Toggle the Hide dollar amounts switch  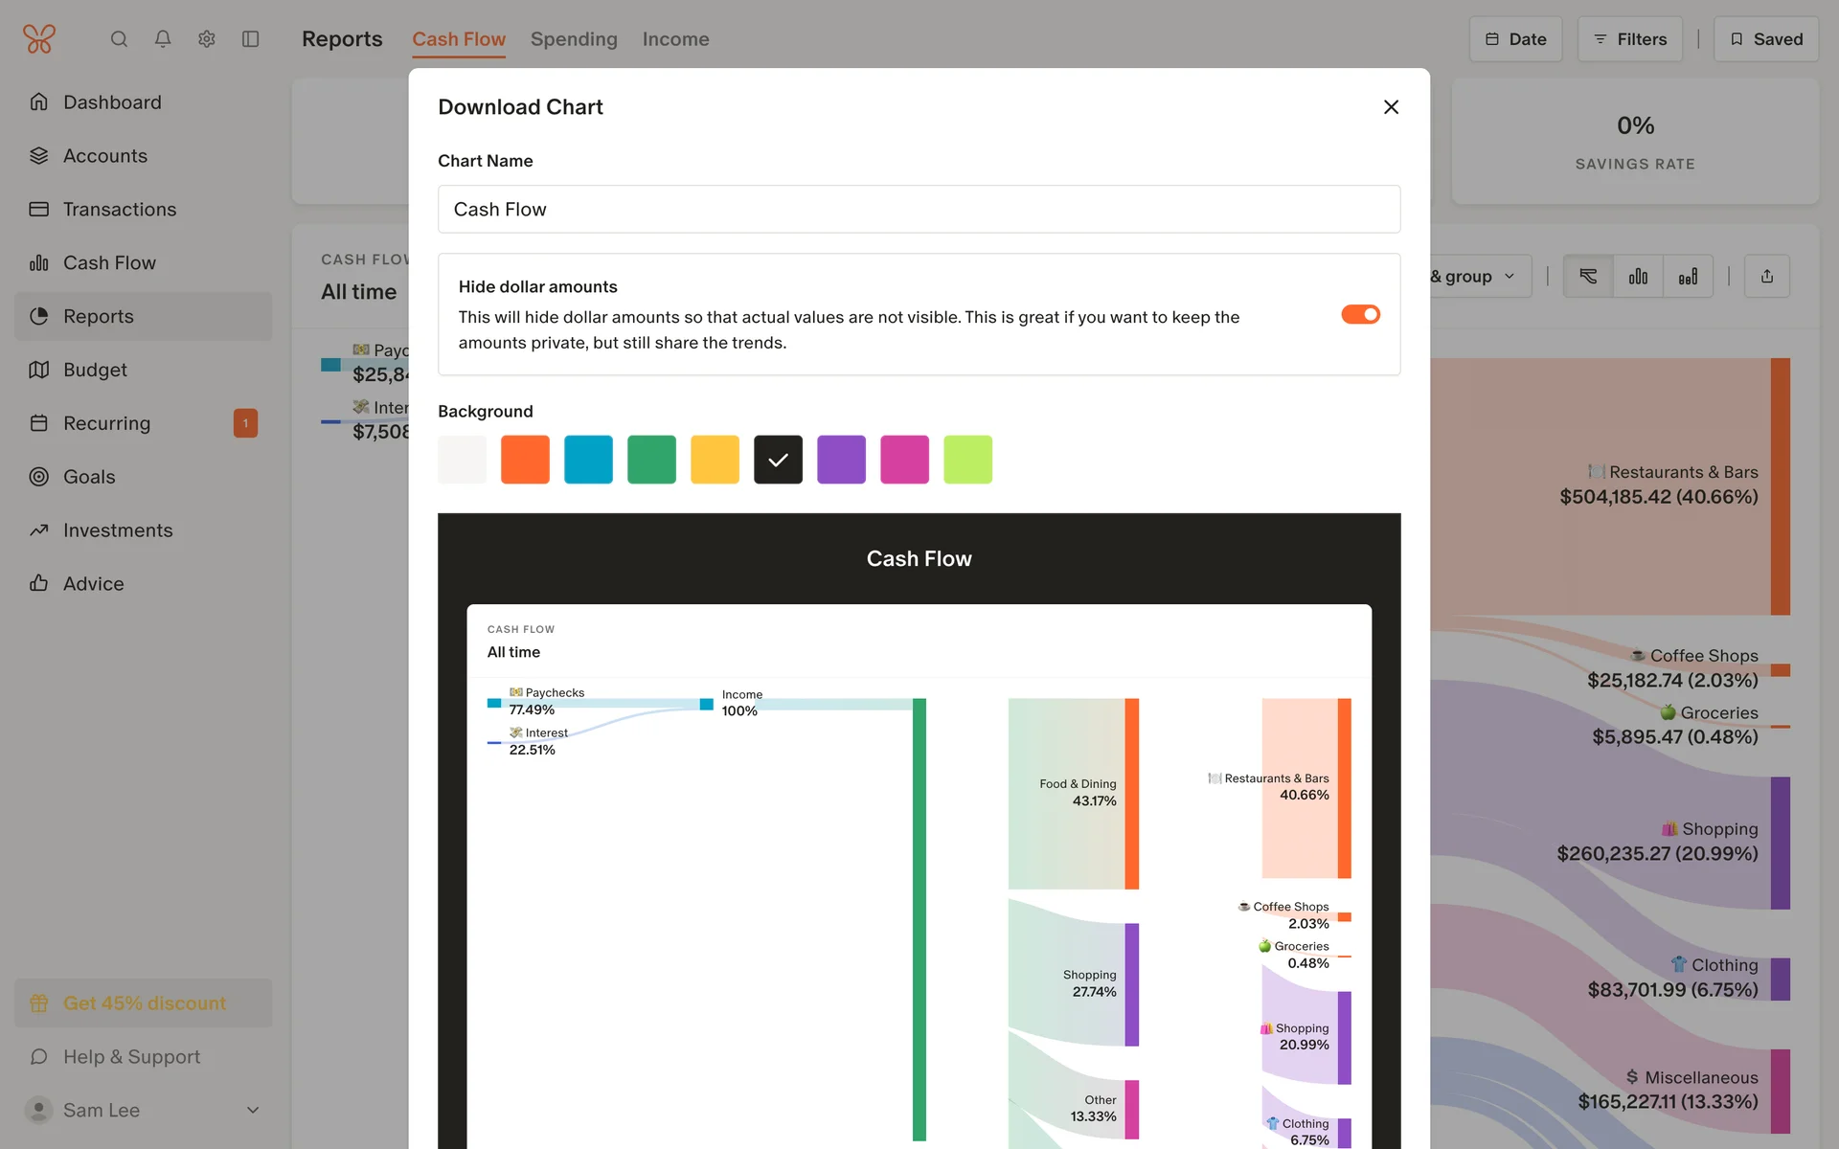point(1360,314)
